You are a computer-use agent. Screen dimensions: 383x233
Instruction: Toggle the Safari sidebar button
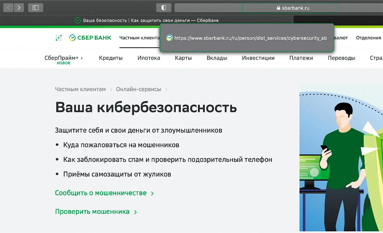[x=36, y=8]
